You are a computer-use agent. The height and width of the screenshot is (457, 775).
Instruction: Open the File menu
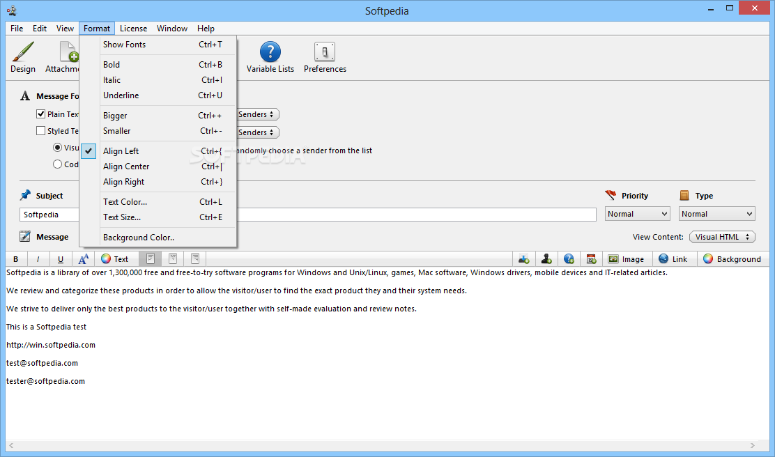point(17,28)
